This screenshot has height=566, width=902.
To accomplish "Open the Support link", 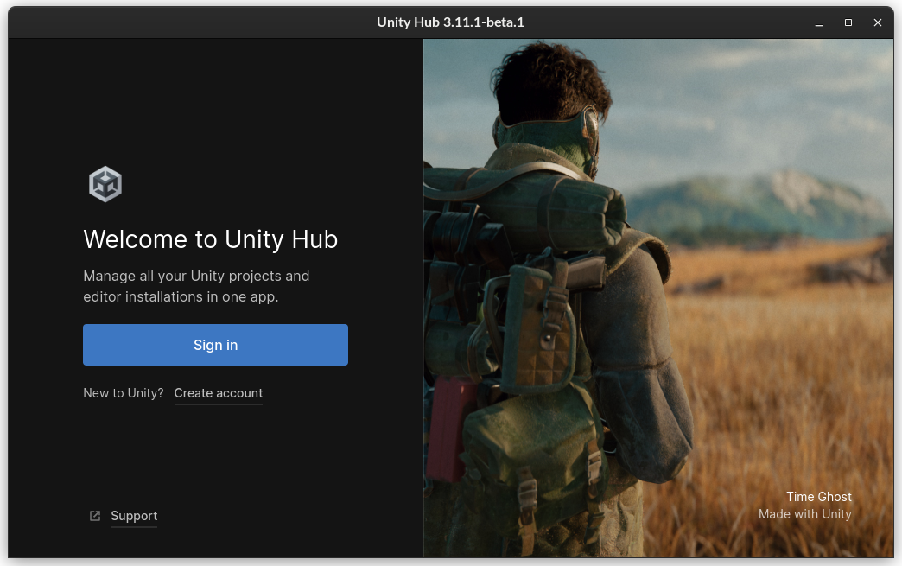I will 134,516.
